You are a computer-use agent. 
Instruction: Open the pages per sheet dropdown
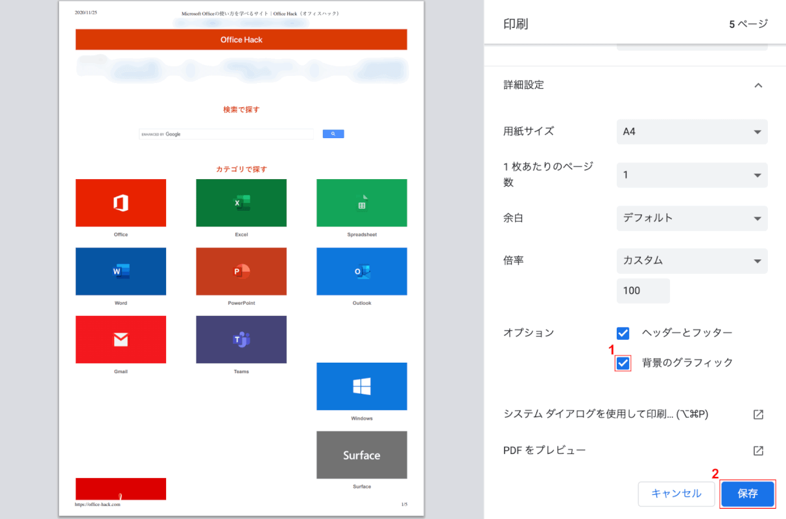(691, 175)
